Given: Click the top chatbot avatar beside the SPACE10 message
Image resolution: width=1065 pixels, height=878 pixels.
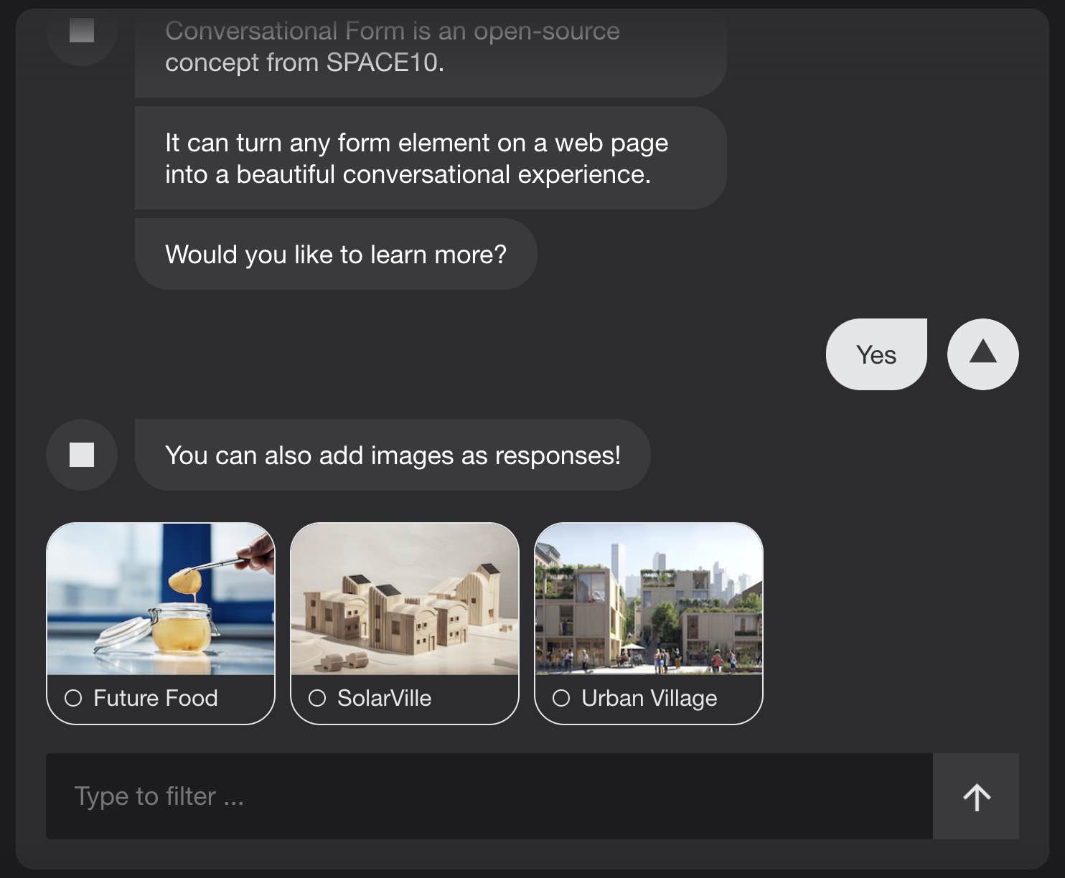Looking at the screenshot, I should (x=81, y=32).
